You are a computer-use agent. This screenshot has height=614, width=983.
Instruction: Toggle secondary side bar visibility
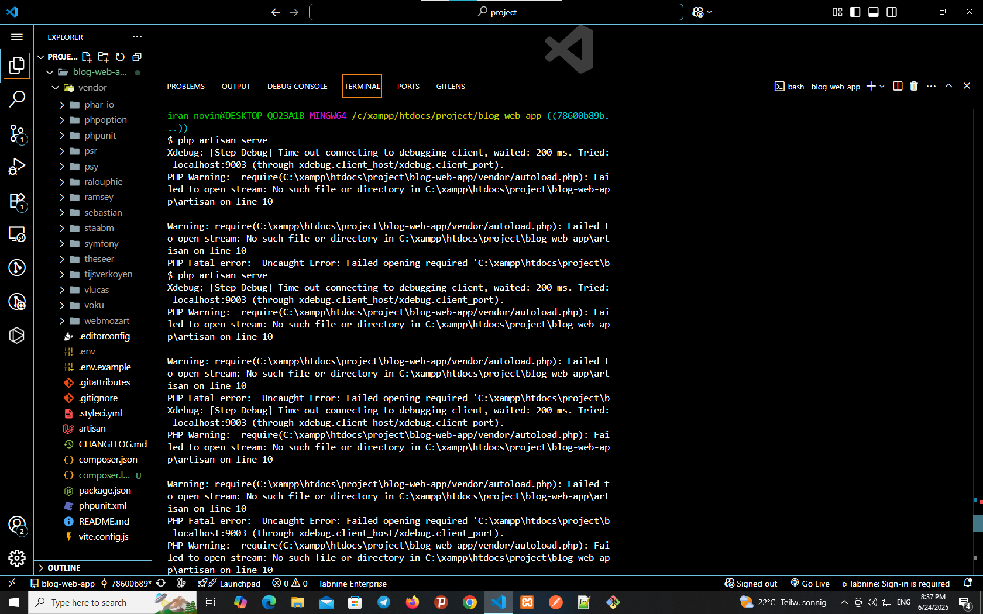pos(892,12)
